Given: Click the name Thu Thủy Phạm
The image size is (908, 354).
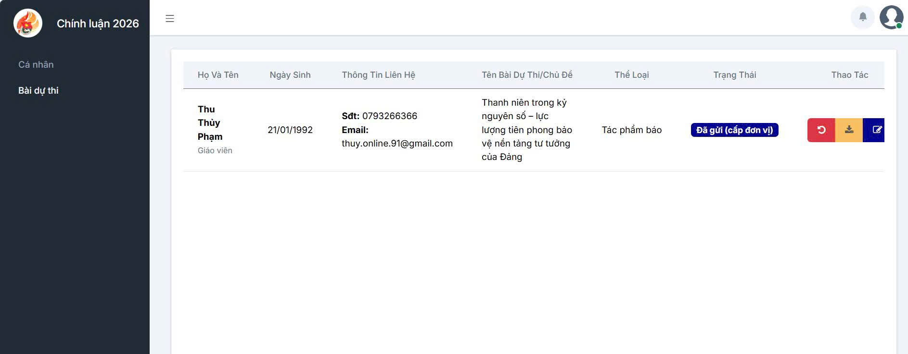Looking at the screenshot, I should (x=209, y=123).
